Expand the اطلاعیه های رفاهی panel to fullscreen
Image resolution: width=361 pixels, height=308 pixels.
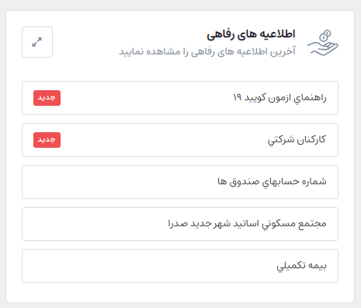37,42
